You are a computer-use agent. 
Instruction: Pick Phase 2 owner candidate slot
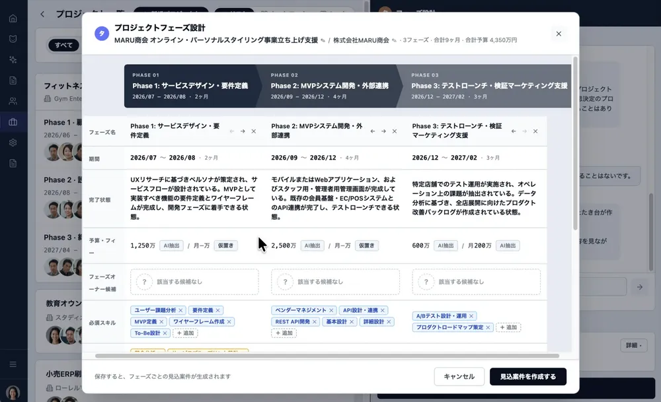335,282
